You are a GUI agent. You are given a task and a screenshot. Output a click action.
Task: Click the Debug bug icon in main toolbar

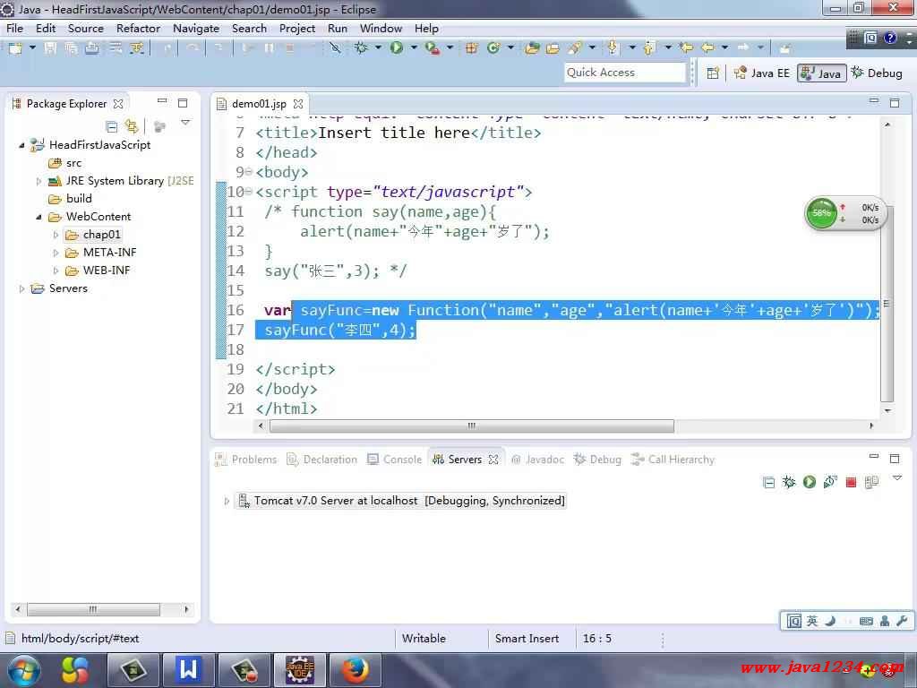click(x=362, y=47)
